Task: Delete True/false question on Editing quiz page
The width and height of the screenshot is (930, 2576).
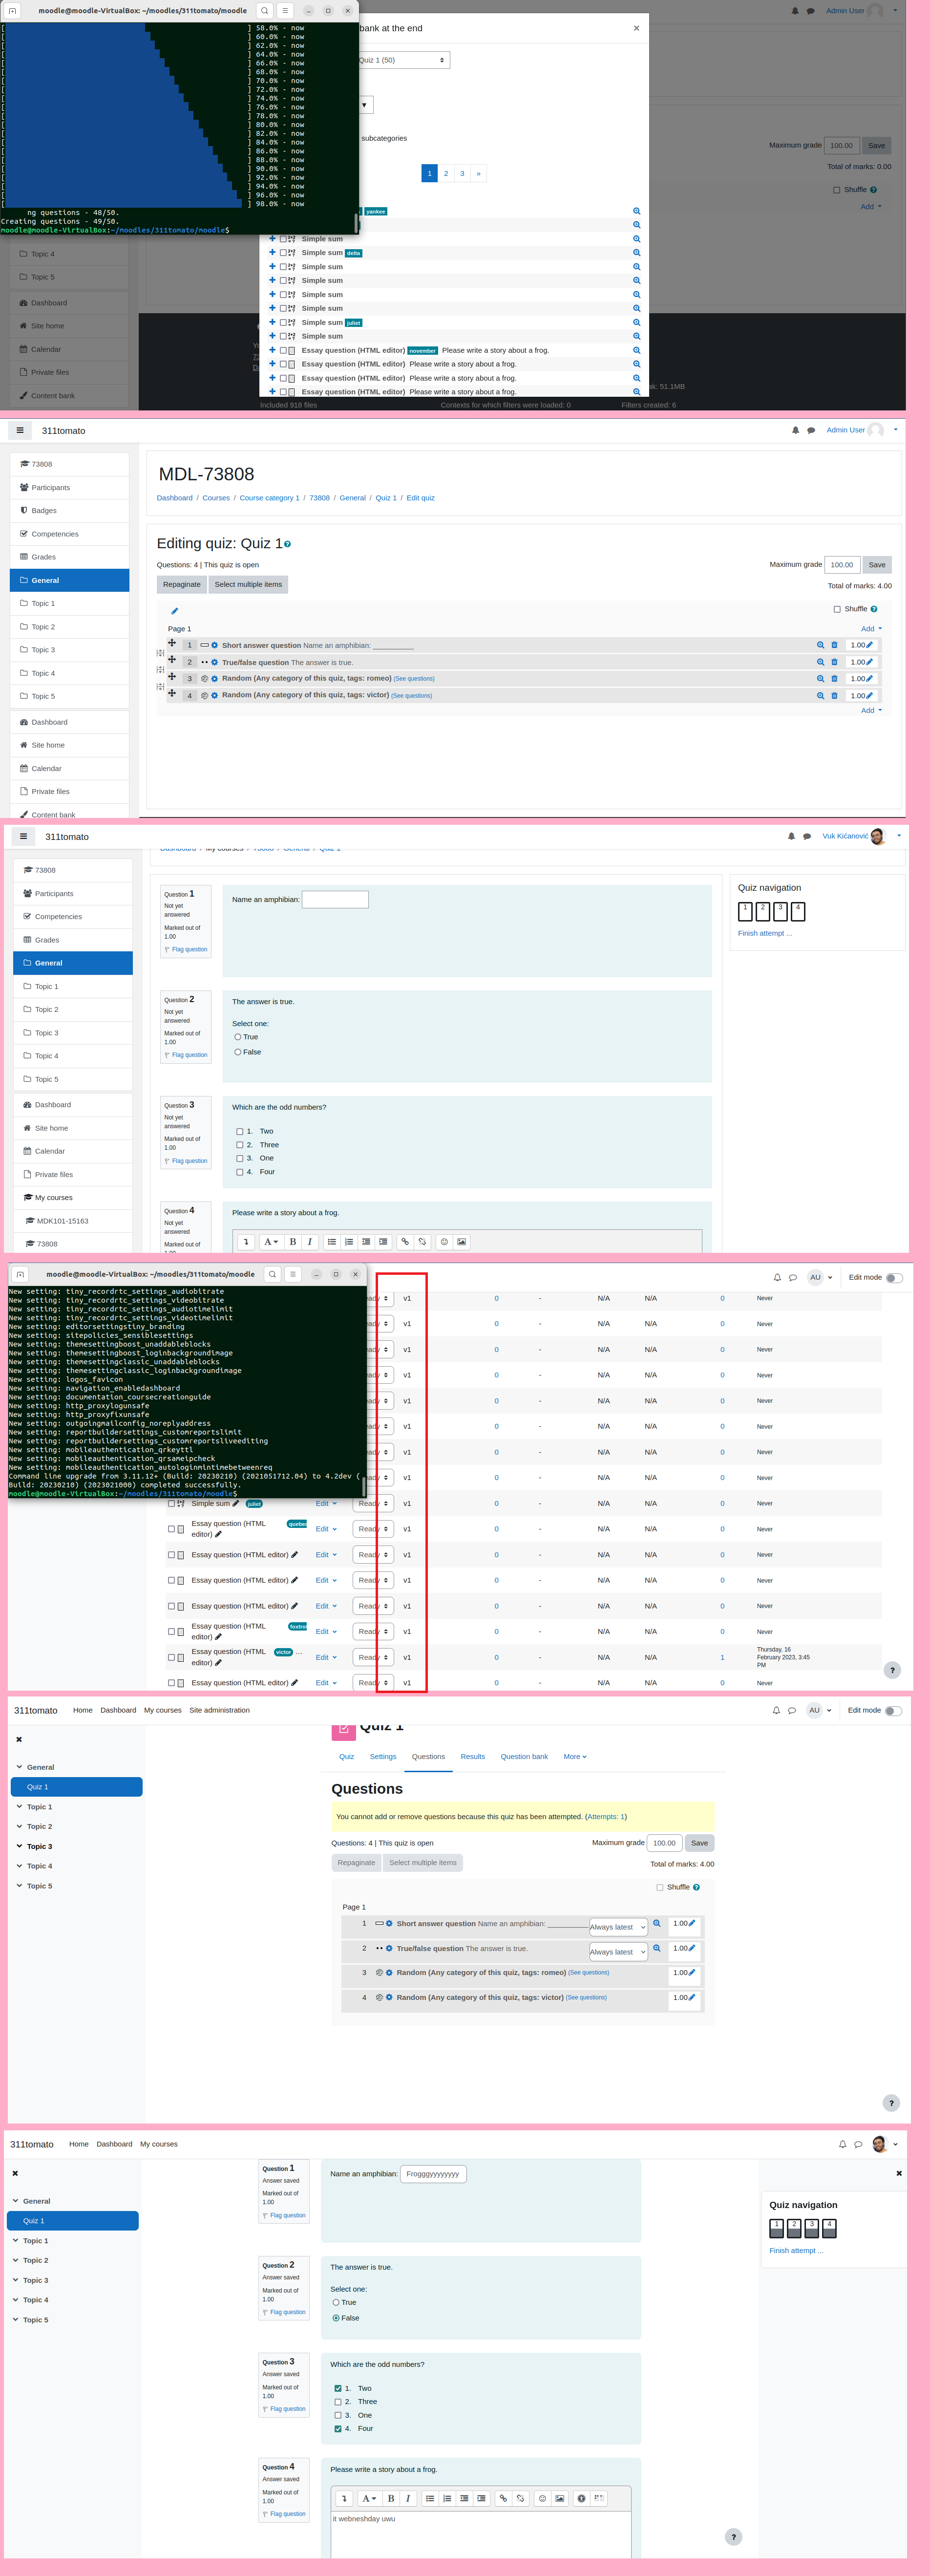Action: pyautogui.click(x=834, y=662)
